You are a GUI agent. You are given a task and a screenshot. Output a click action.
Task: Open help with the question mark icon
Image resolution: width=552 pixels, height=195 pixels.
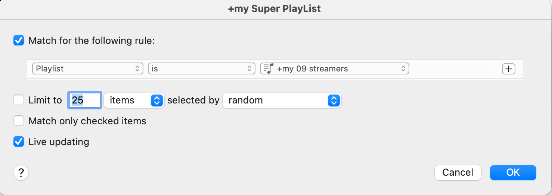point(21,173)
